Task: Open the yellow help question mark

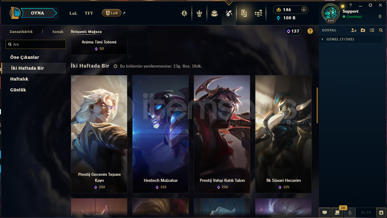Action: [310, 31]
